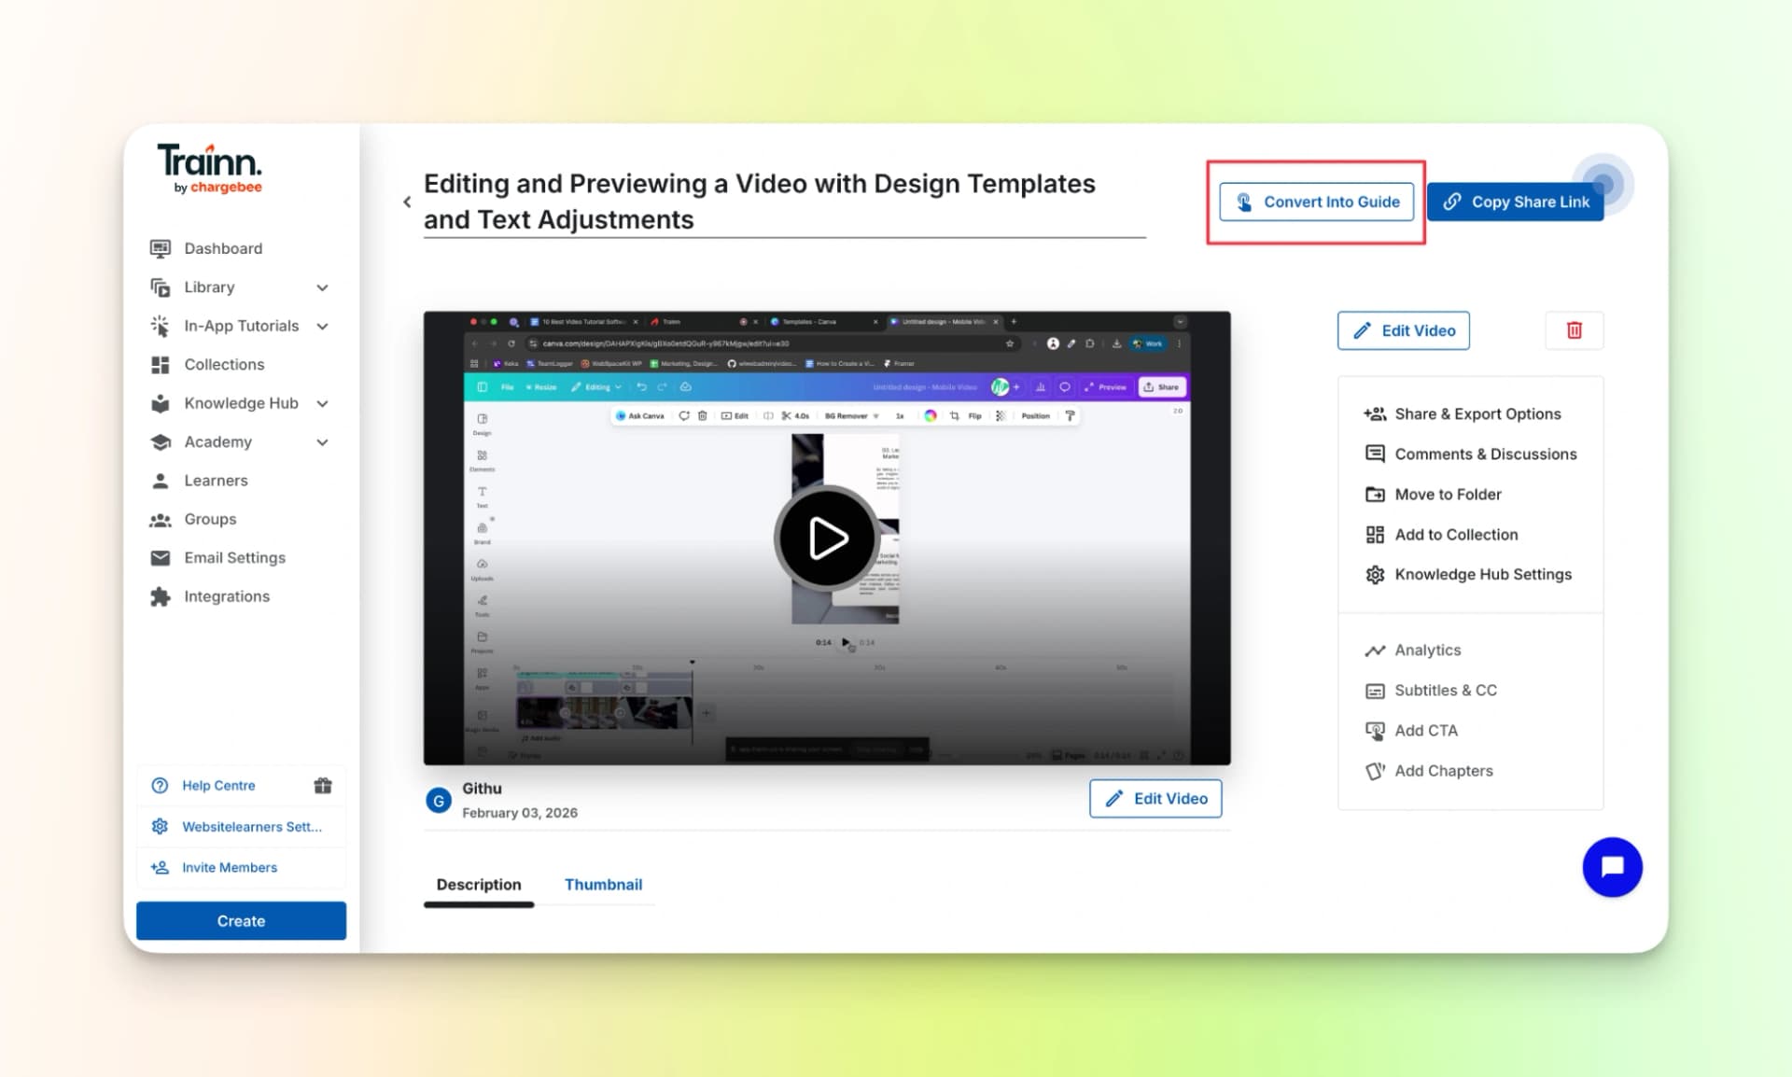The width and height of the screenshot is (1792, 1077).
Task: Open Subtitles & CC option
Action: [1445, 691]
